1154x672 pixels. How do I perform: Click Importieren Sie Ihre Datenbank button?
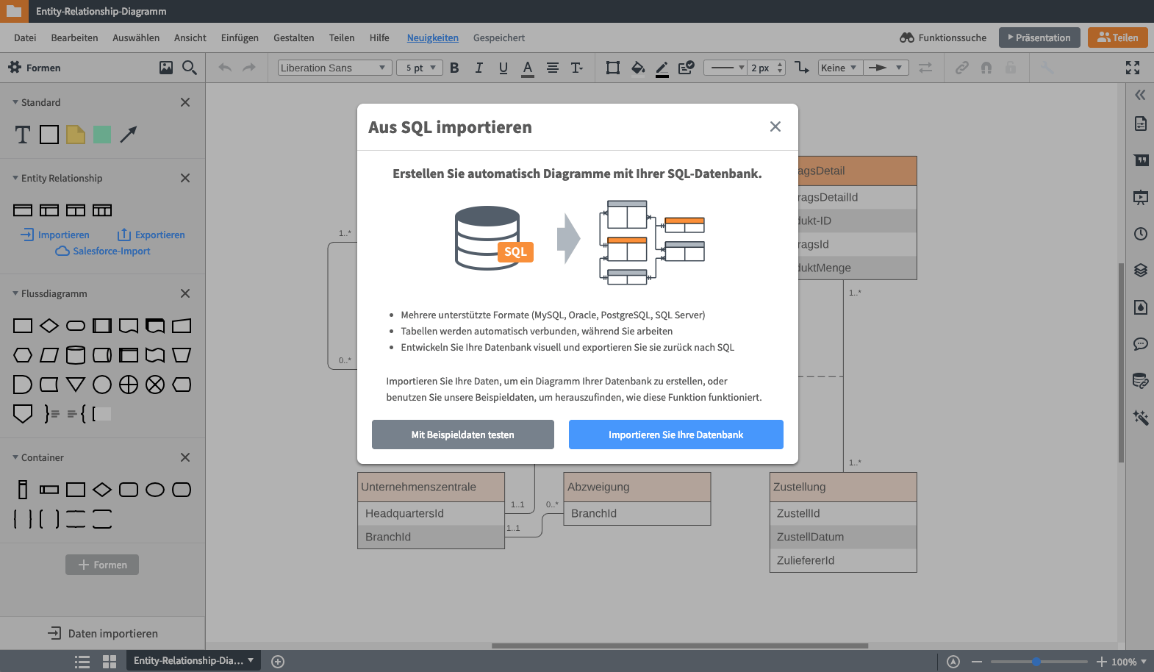pos(675,435)
